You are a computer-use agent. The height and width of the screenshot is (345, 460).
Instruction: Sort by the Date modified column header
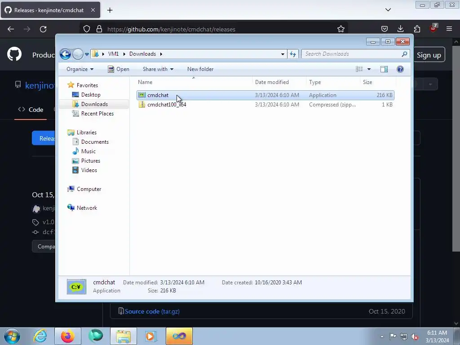[279, 82]
